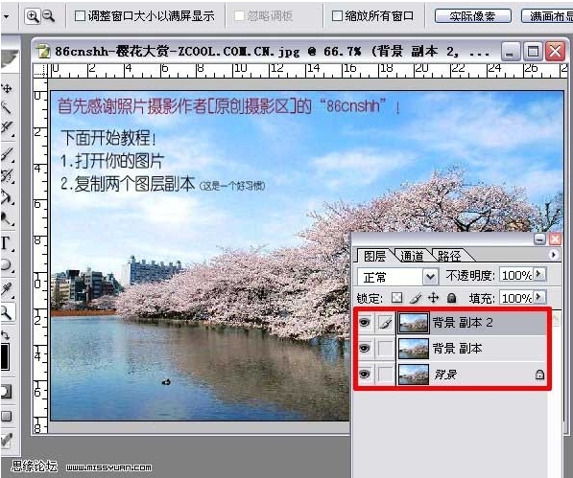Switch to the 路径 tab
Screen dimensions: 573x478
click(449, 256)
